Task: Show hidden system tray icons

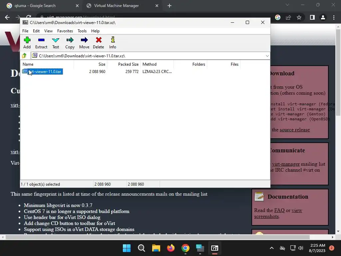Action: click(272, 248)
